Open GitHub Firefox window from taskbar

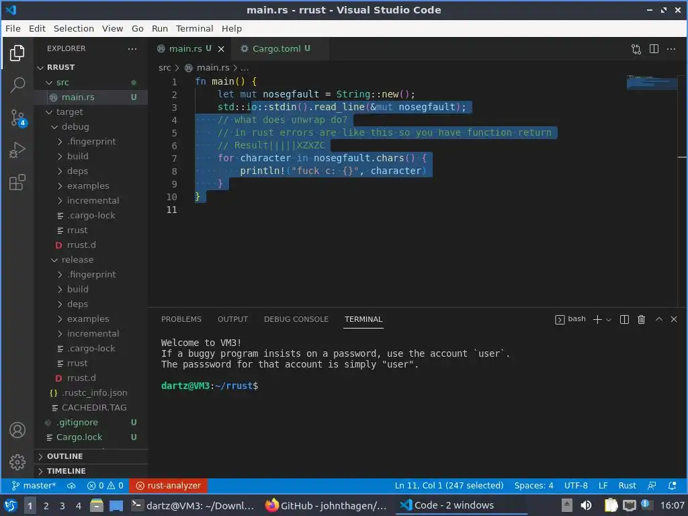click(327, 506)
